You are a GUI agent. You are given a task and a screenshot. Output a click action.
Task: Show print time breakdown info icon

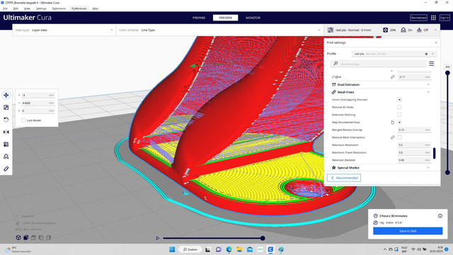(x=440, y=215)
